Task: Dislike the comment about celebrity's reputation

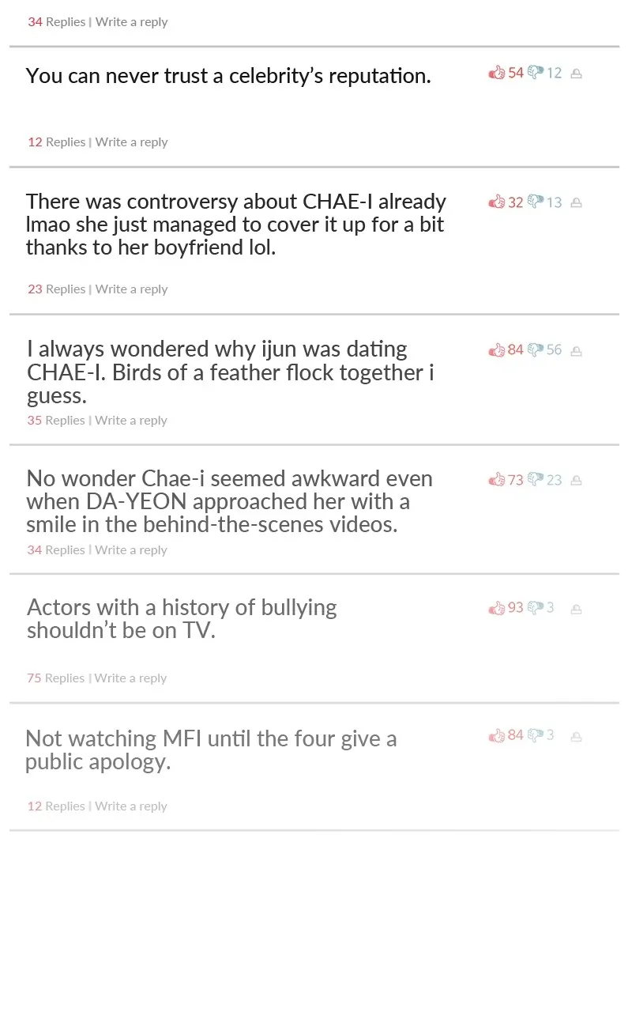Action: click(x=536, y=74)
